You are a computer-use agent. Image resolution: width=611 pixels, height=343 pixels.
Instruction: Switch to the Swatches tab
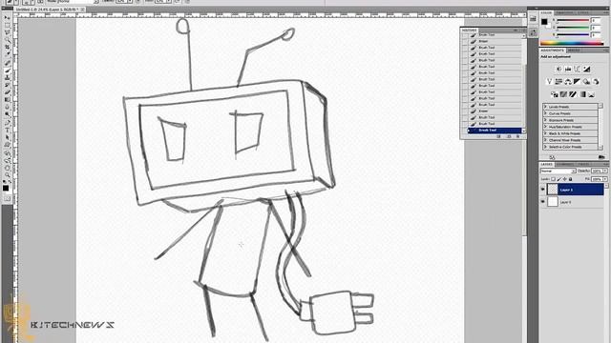point(565,12)
